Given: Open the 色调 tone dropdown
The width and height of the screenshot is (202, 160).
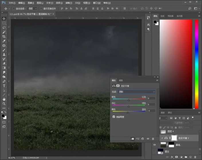Looking at the screenshot, I should click(x=137, y=92).
